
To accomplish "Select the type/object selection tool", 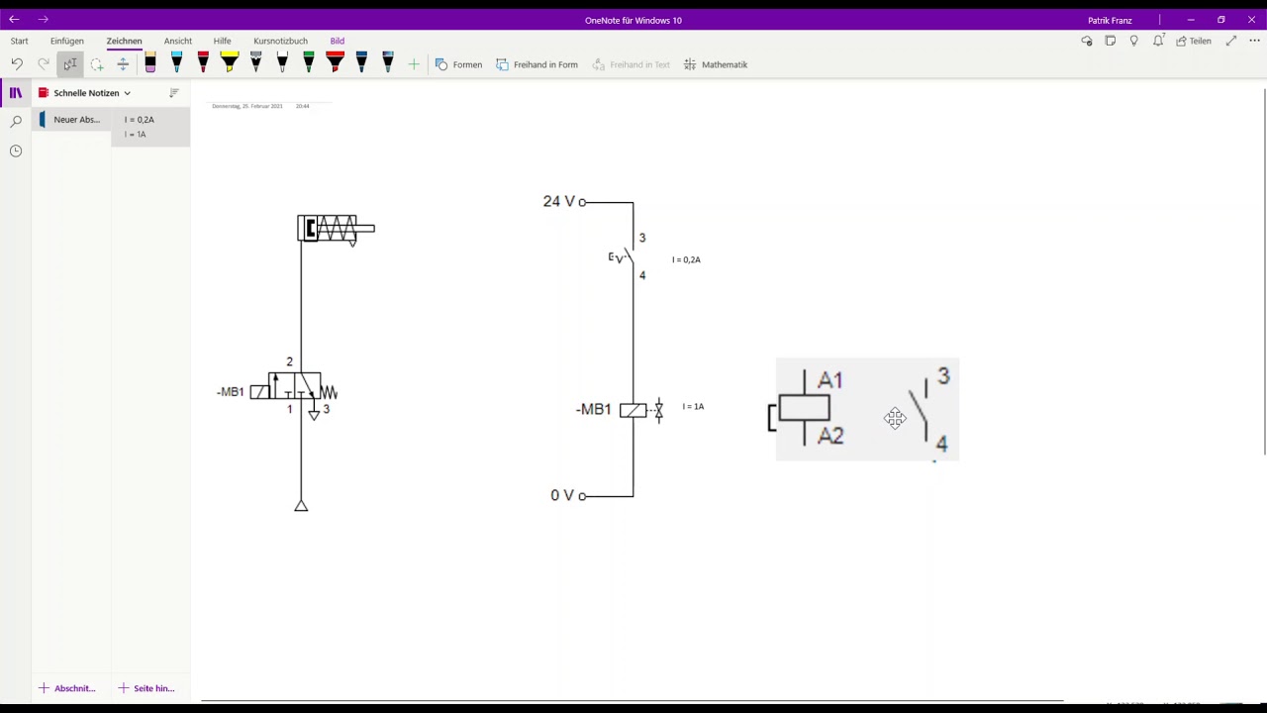I will [x=70, y=64].
